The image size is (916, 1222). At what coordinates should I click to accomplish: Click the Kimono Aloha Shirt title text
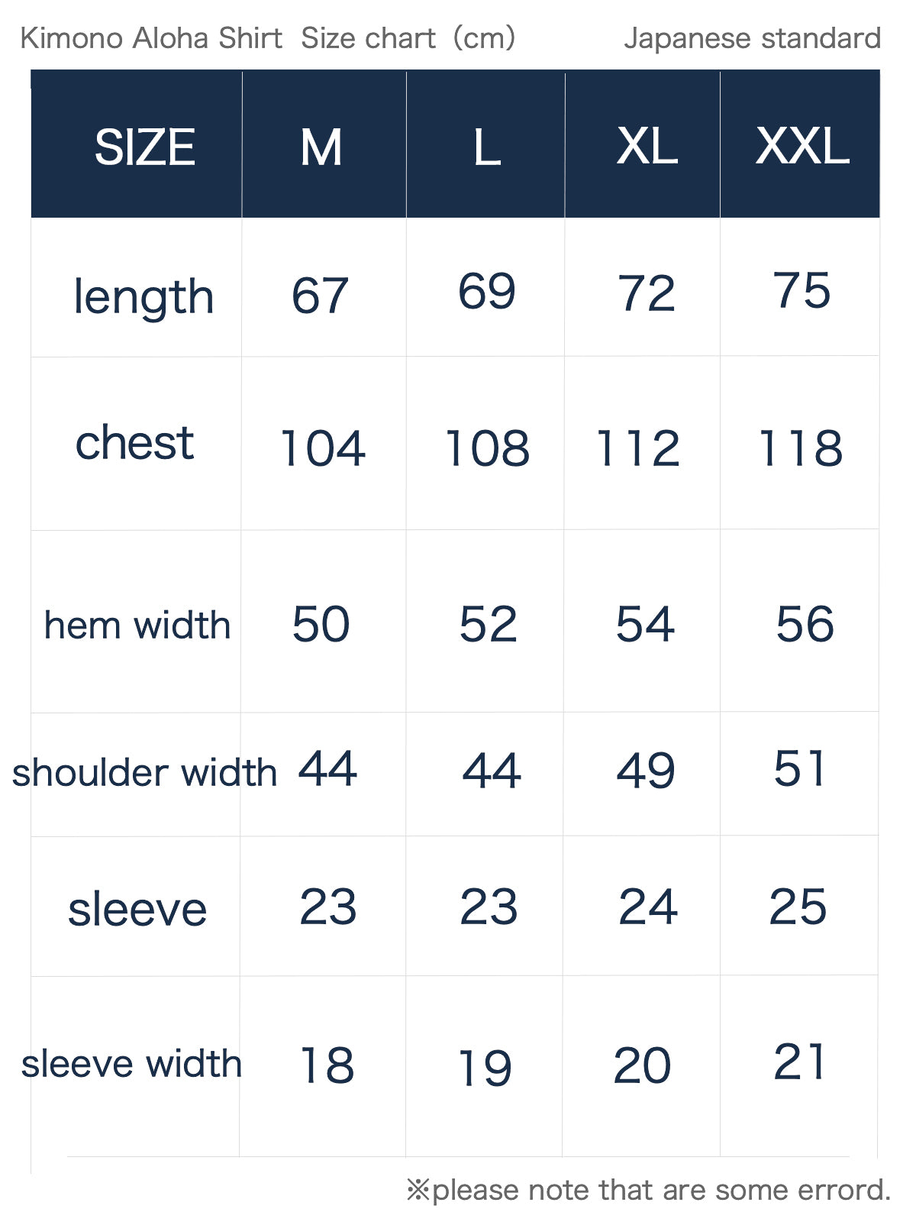click(151, 38)
